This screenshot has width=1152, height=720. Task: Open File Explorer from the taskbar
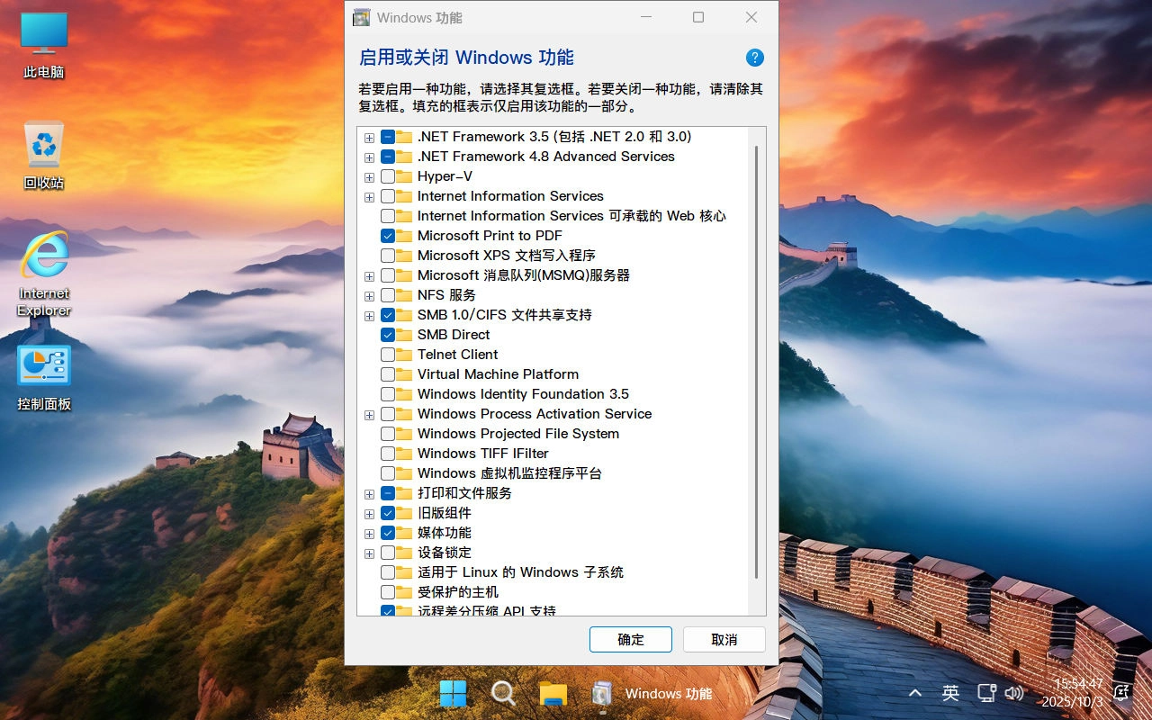pos(552,693)
